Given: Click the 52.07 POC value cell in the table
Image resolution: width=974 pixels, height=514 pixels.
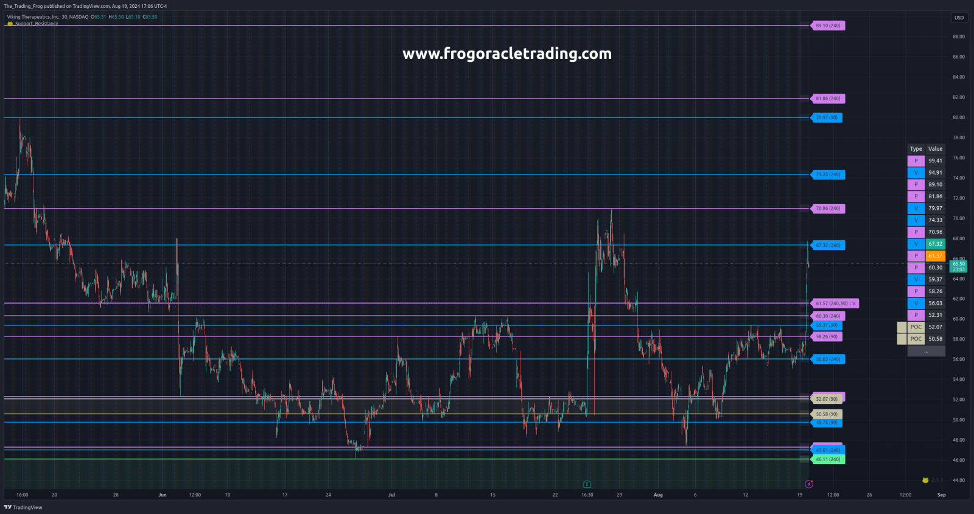Looking at the screenshot, I should pyautogui.click(x=935, y=327).
